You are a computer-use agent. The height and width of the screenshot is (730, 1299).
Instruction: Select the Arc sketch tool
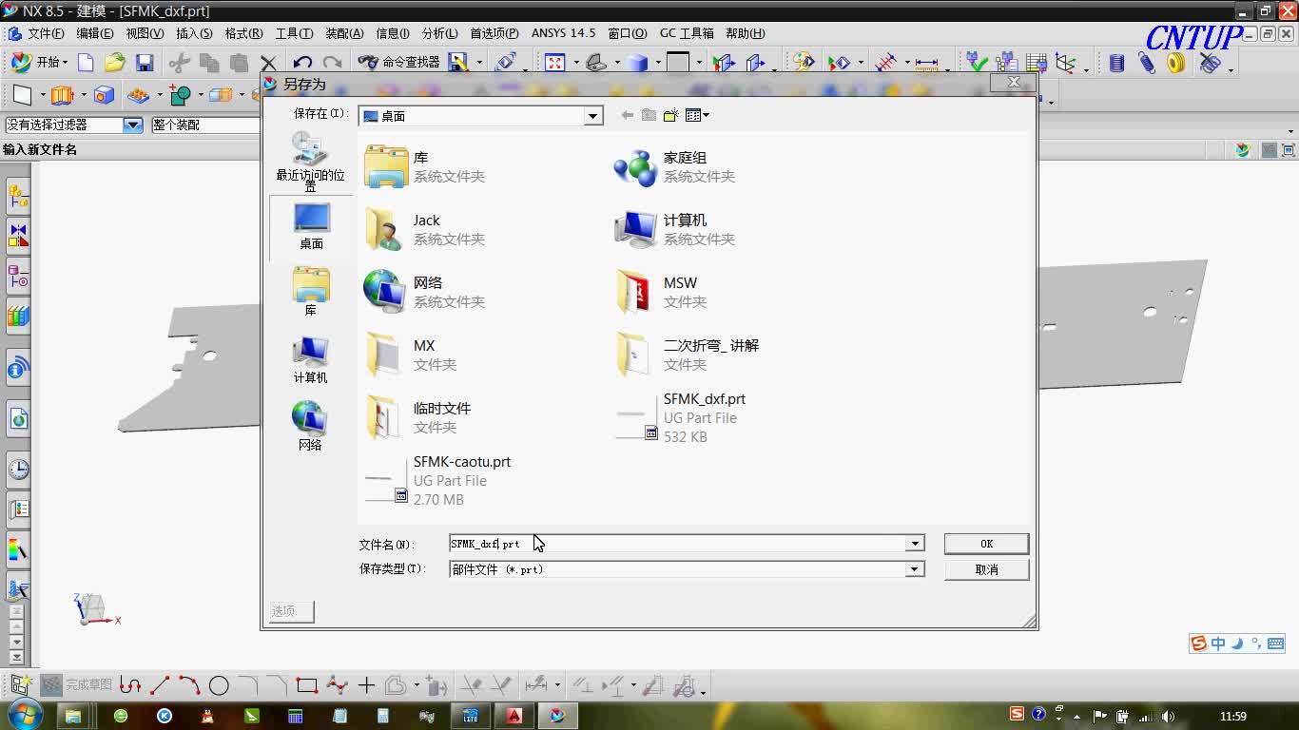[188, 684]
